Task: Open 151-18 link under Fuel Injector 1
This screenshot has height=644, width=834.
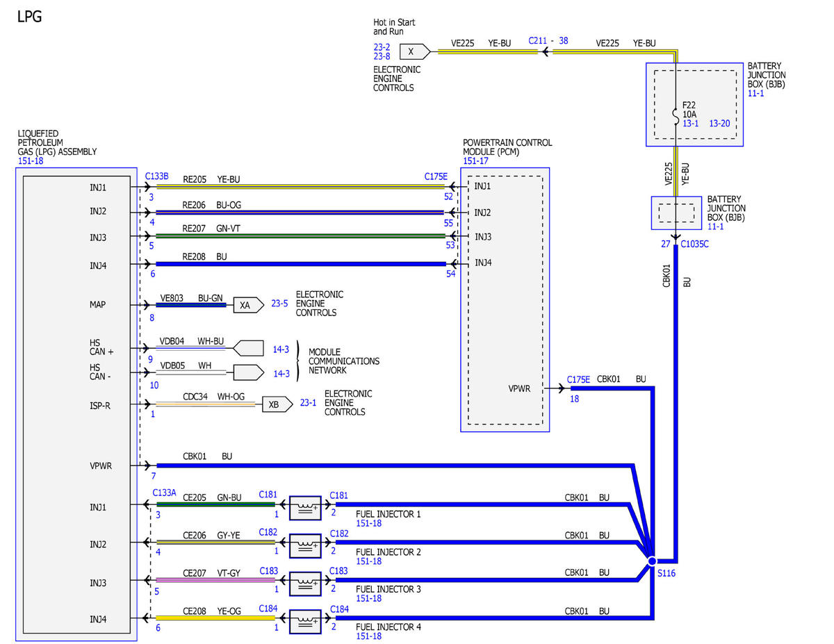Action: (368, 524)
